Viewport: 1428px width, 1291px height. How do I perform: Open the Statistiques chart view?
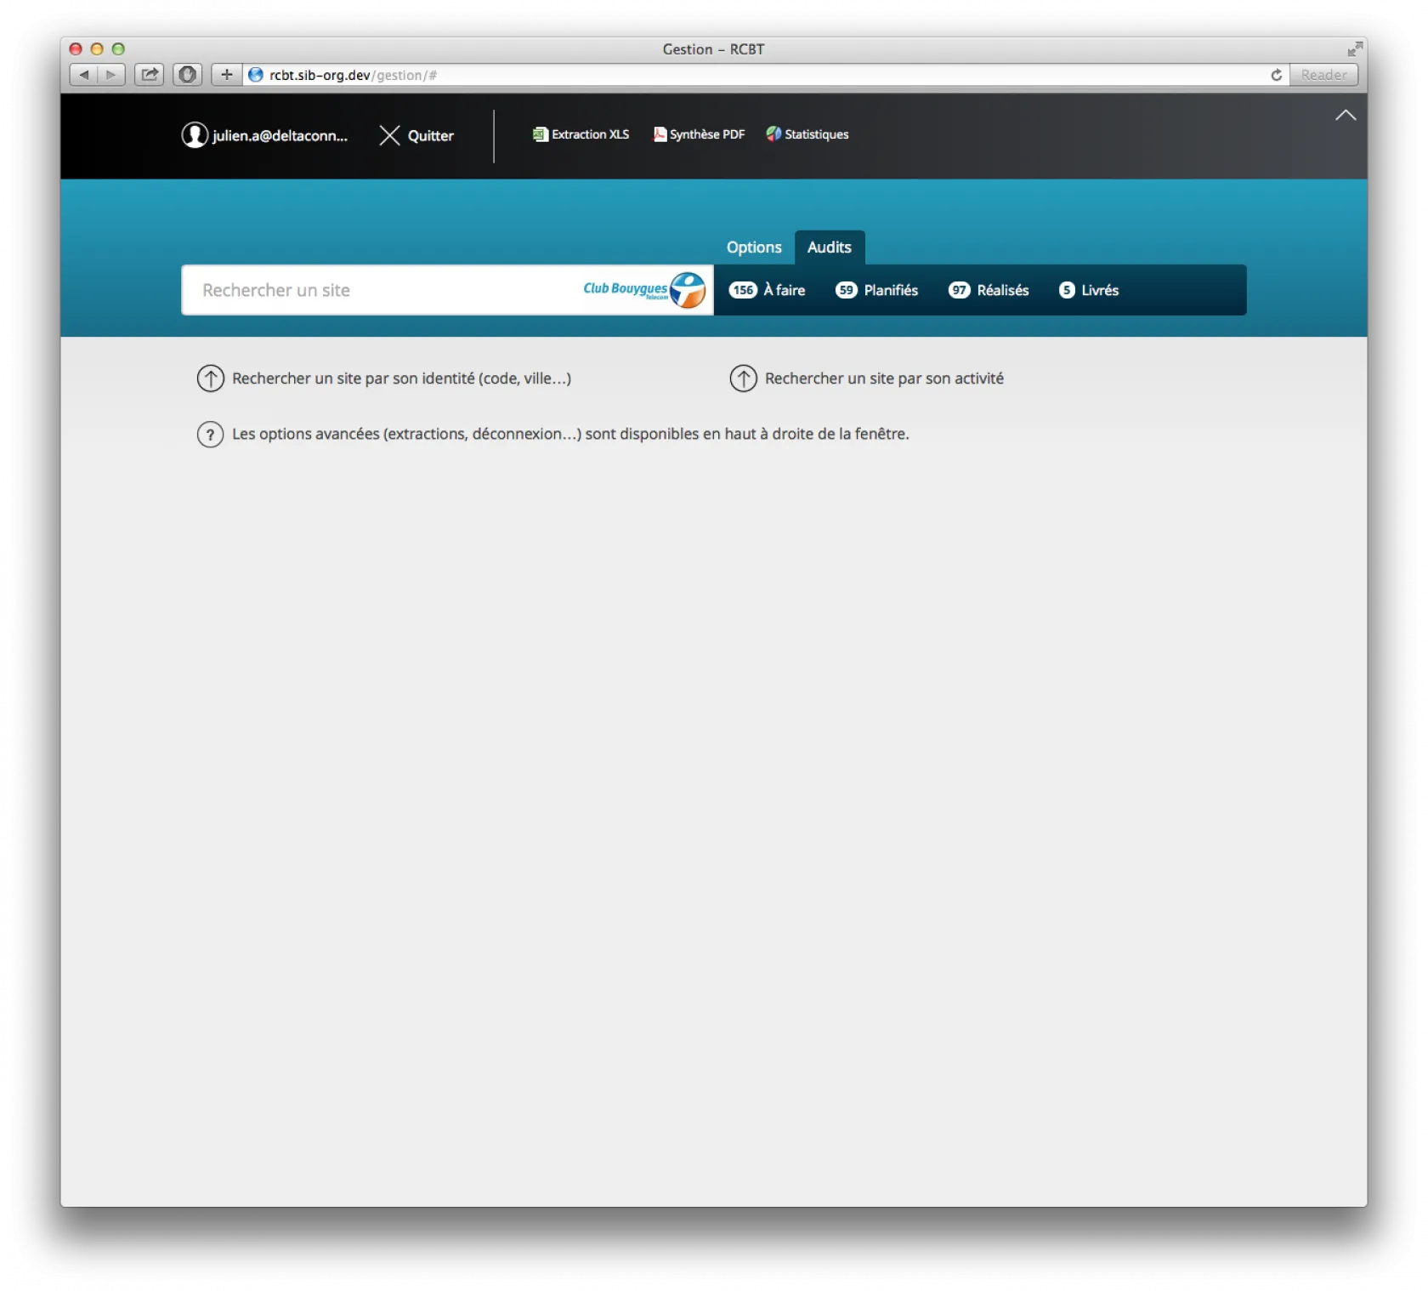(x=807, y=134)
